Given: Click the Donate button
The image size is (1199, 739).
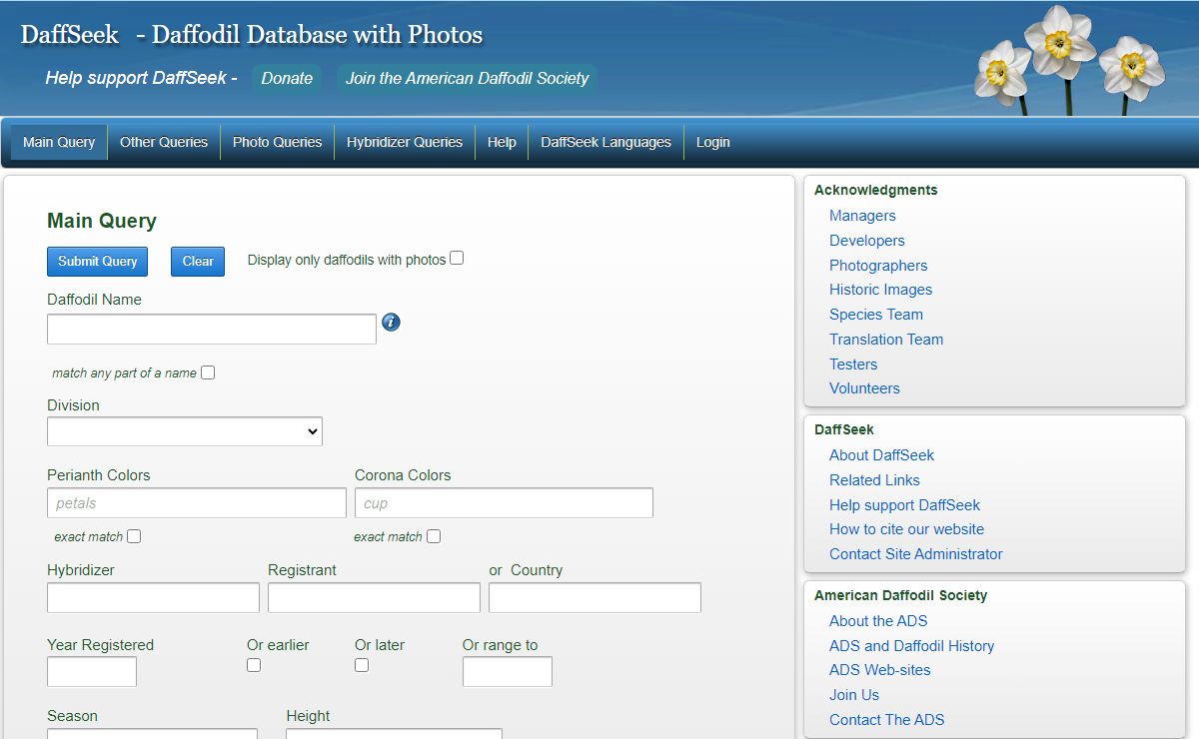Looking at the screenshot, I should click(x=287, y=79).
